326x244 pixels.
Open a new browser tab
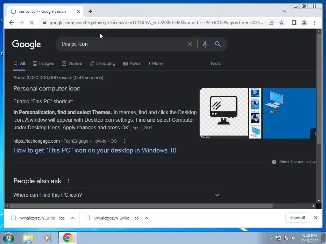coord(90,11)
